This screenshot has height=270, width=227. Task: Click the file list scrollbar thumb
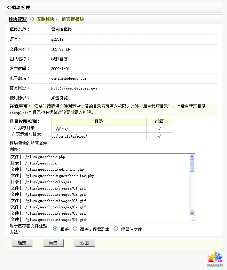pos(192,165)
